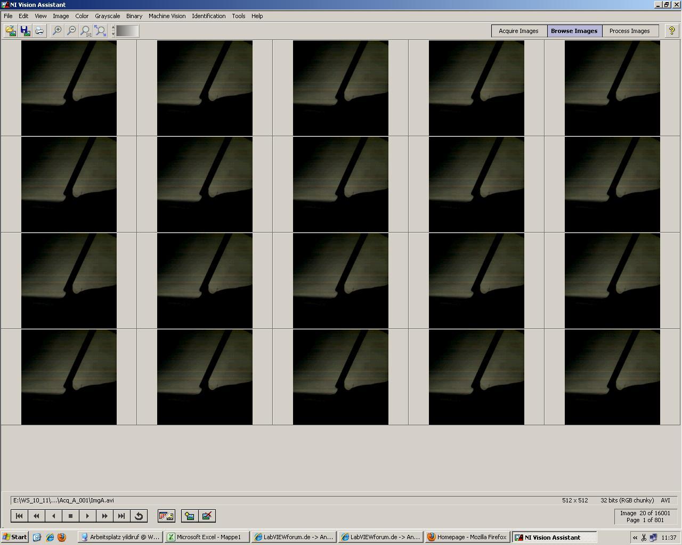Viewport: 682px width, 545px height.
Task: Click the '32 bits (RGB chunky)' text
Action: coord(627,500)
